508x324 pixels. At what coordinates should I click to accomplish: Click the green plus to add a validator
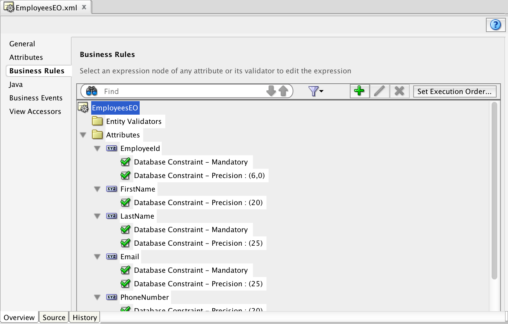359,91
